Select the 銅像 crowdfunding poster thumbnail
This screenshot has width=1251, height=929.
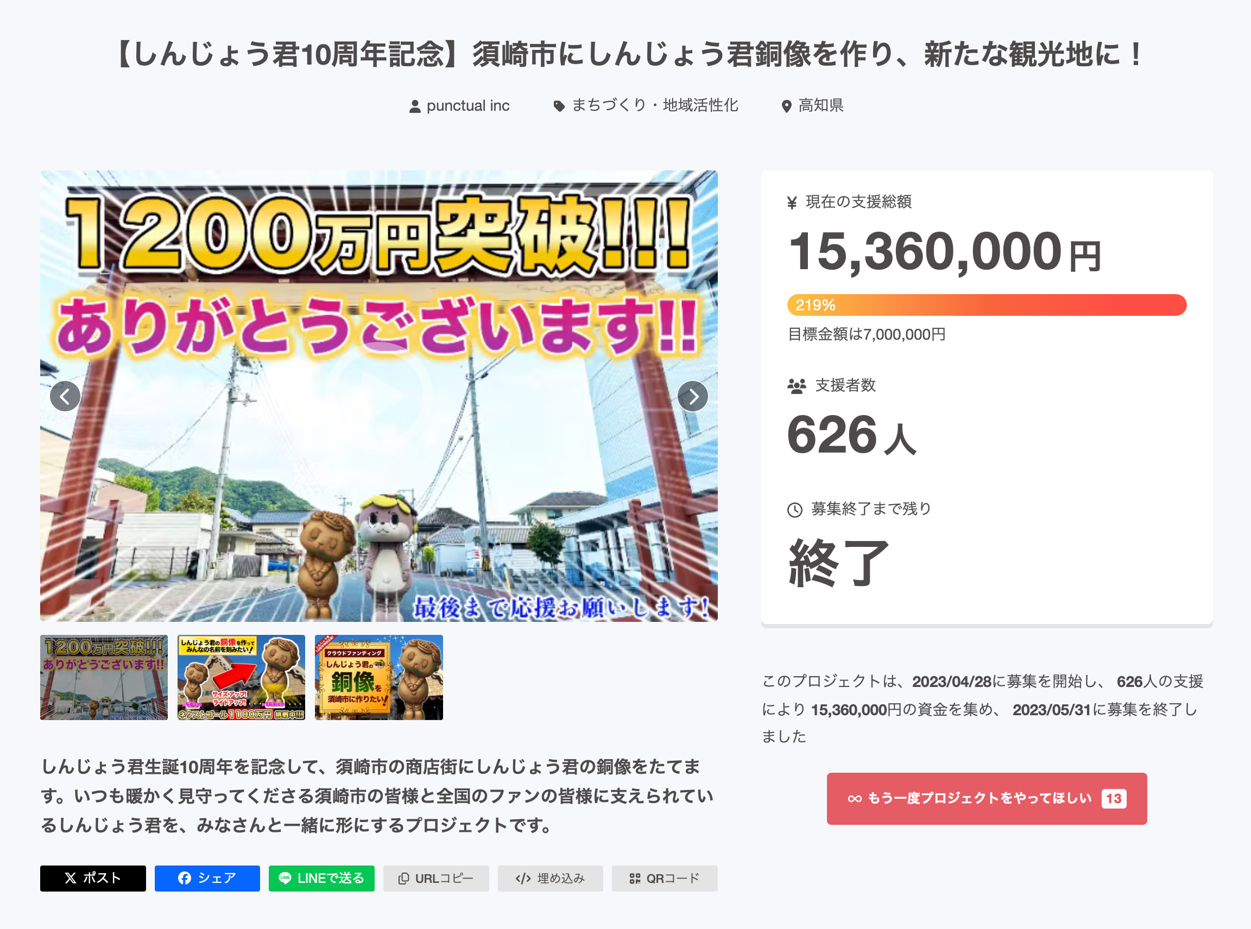click(x=378, y=677)
